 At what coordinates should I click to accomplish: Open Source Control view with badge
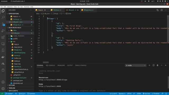pos(3,24)
